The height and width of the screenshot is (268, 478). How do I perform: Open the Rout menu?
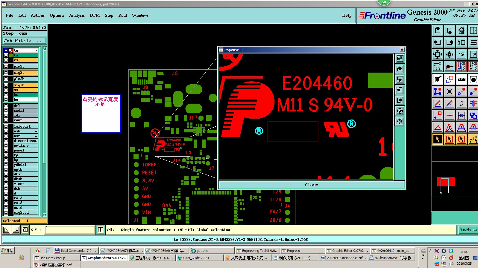[123, 15]
